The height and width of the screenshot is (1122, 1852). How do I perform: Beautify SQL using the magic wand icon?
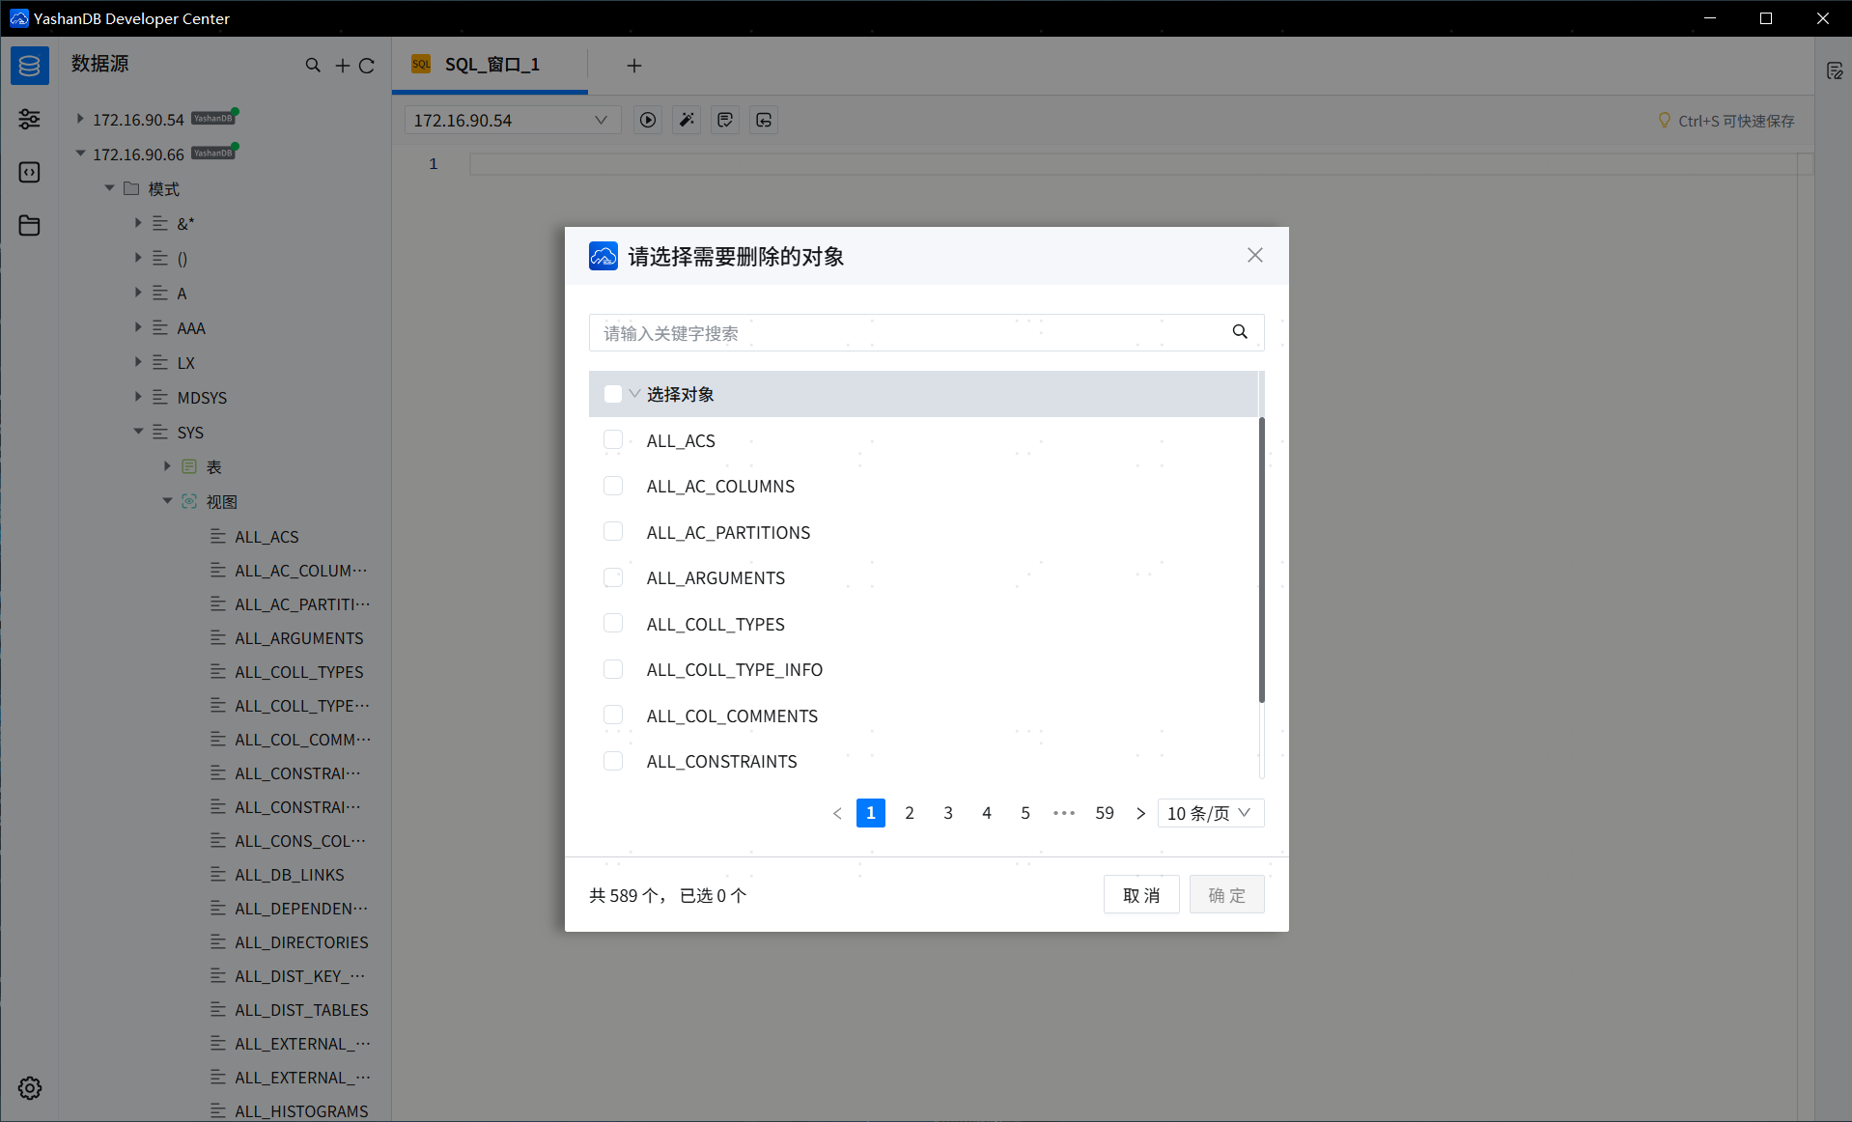(x=686, y=120)
